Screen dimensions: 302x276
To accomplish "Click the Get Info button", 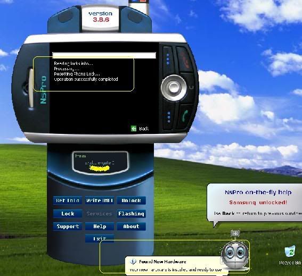I will point(68,200).
